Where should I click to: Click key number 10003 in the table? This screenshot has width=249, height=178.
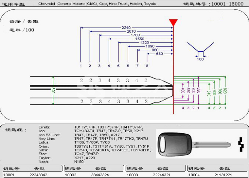coord(132,175)
